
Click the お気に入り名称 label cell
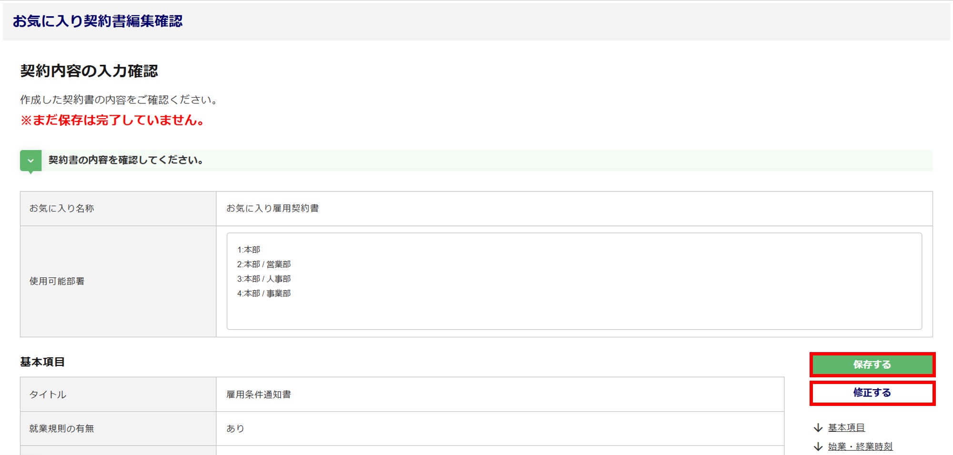tap(62, 209)
